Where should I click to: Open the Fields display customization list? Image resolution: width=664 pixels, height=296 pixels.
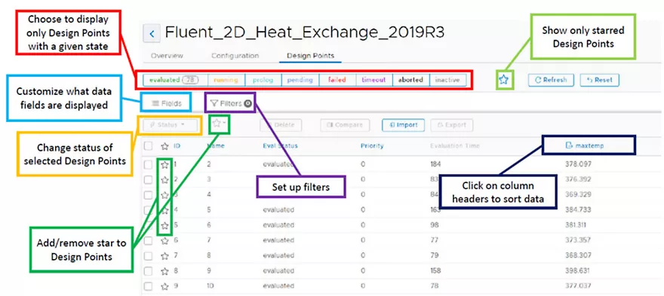pyautogui.click(x=167, y=103)
